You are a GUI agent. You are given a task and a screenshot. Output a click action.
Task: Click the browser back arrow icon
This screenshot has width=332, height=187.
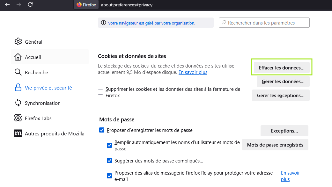coord(7,4)
